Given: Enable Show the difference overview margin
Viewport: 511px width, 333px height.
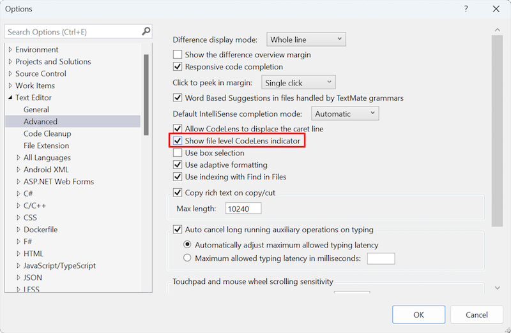Looking at the screenshot, I should pyautogui.click(x=178, y=54).
